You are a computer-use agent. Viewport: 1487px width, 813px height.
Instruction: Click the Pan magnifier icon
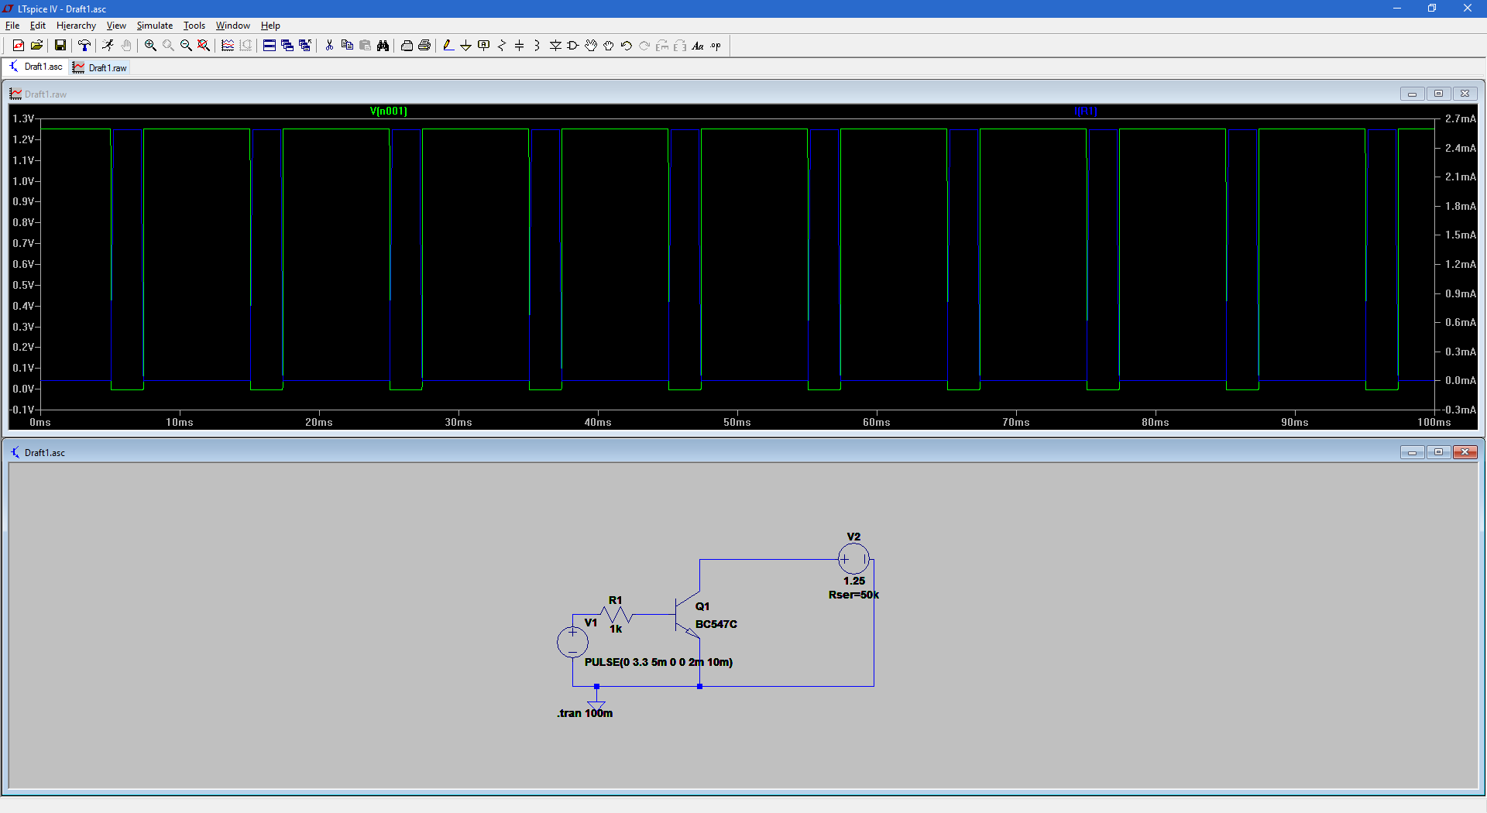(x=168, y=46)
